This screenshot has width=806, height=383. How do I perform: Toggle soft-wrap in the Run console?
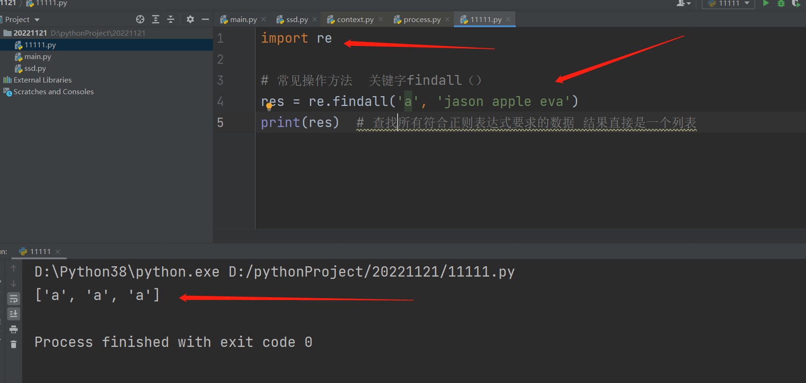[x=14, y=299]
